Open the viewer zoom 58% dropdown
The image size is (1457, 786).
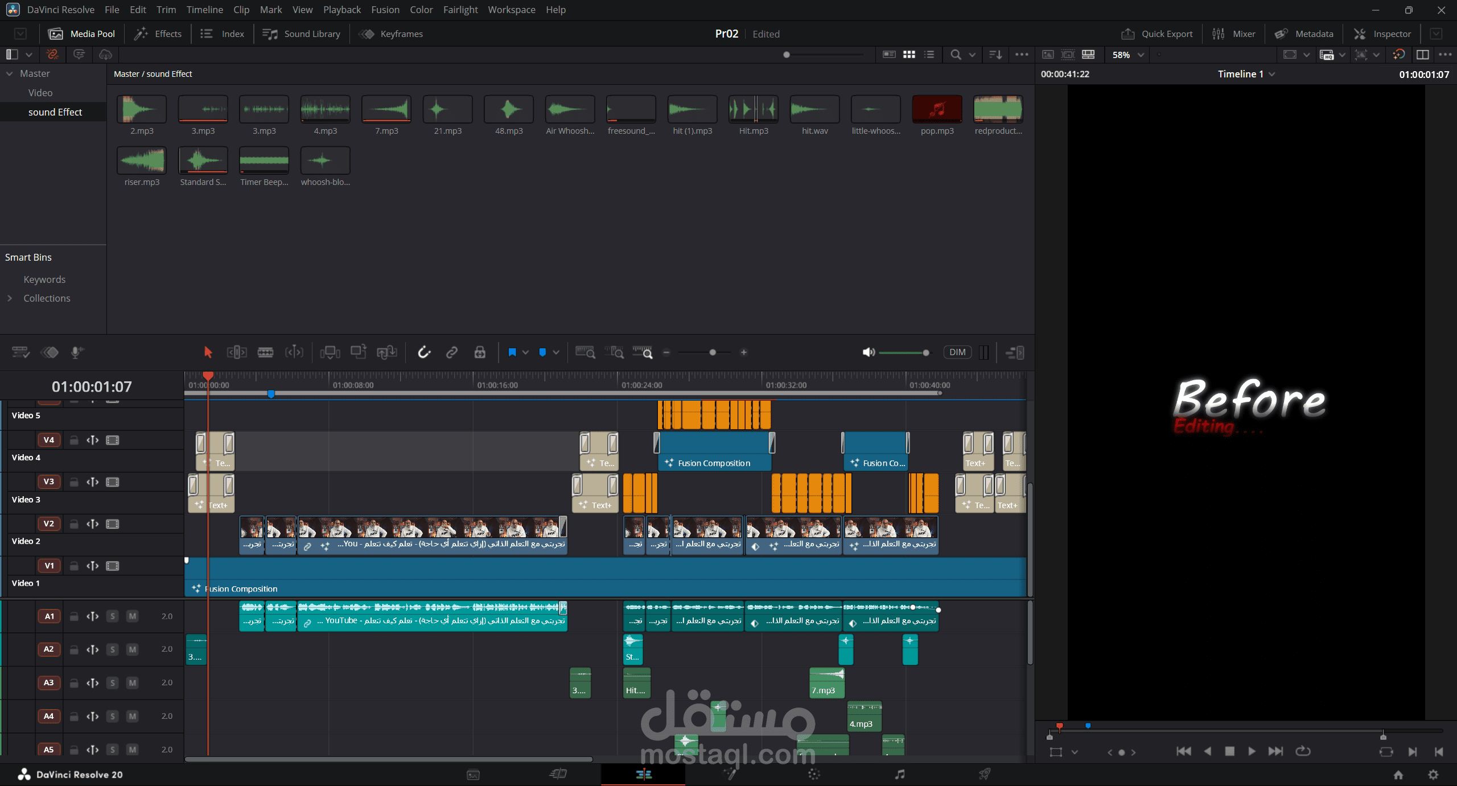[x=1127, y=55]
